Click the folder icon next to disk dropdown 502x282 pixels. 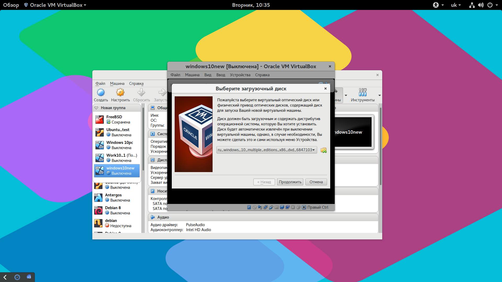pos(323,150)
